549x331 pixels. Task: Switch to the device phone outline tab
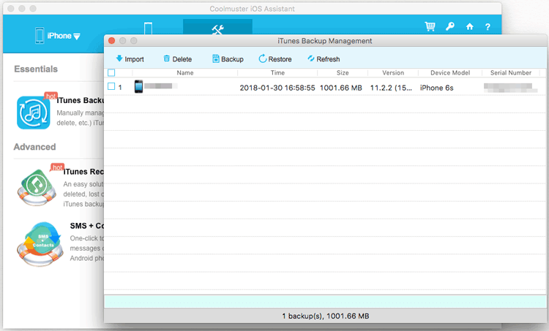[148, 28]
